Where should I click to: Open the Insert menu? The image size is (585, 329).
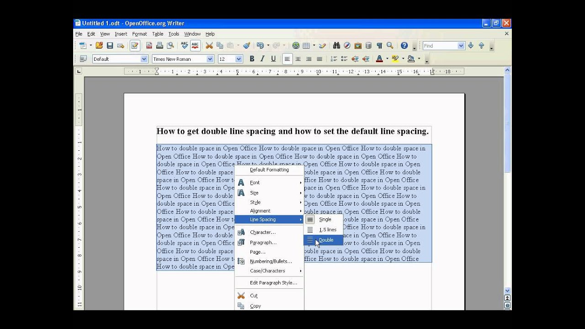(121, 34)
